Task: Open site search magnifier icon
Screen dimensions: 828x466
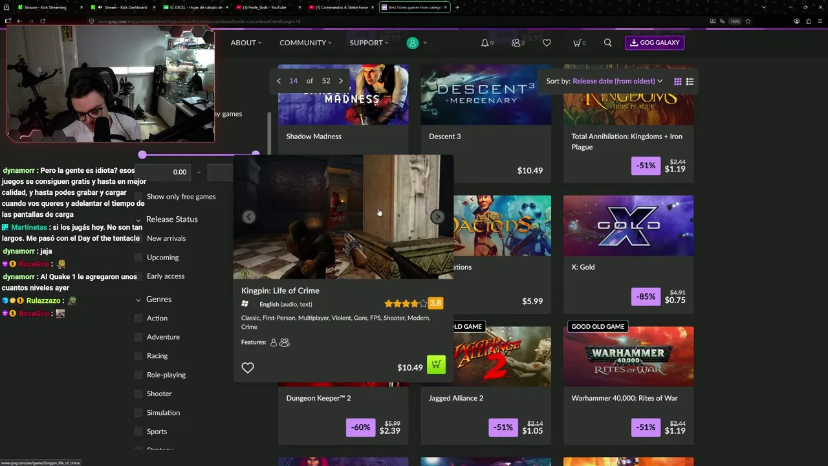Action: 607,43
